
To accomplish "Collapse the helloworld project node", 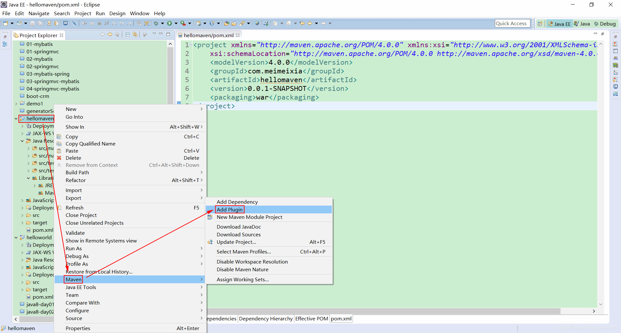I will pos(16,238).
